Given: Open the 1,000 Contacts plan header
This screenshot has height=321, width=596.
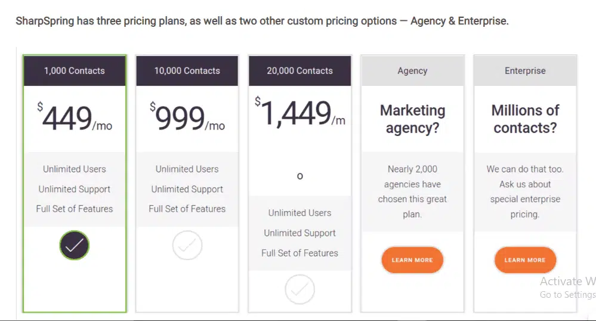Looking at the screenshot, I should [x=74, y=70].
